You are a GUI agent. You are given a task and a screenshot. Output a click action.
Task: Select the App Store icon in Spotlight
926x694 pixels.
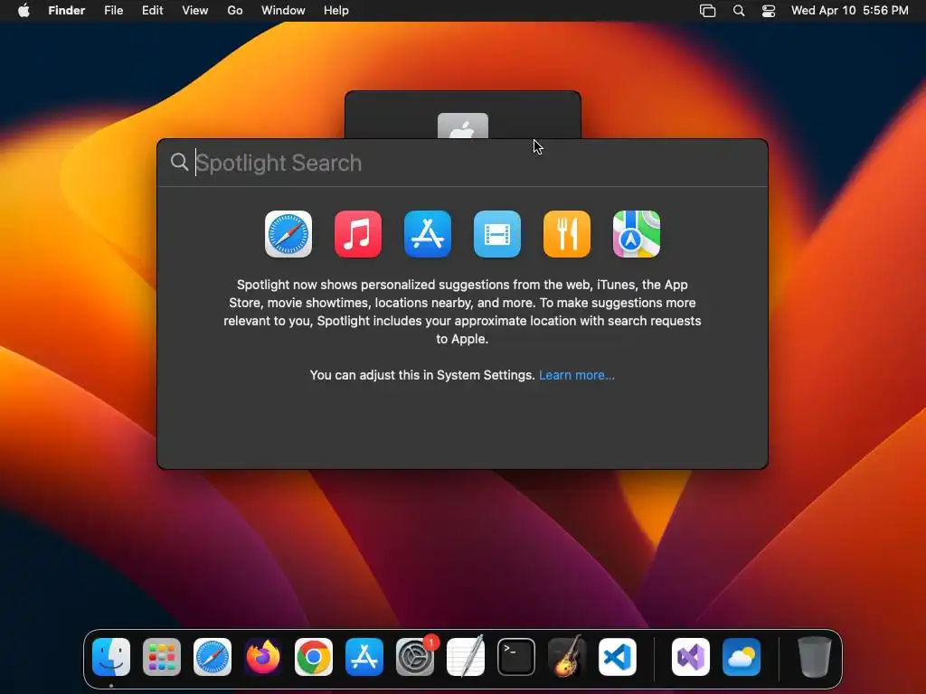click(428, 234)
